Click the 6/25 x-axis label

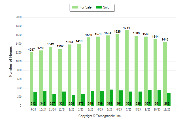click(119, 109)
